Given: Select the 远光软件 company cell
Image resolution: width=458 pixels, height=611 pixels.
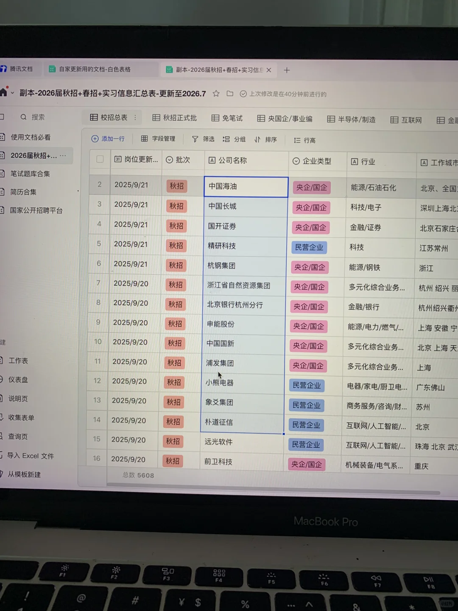Looking at the screenshot, I should point(242,442).
